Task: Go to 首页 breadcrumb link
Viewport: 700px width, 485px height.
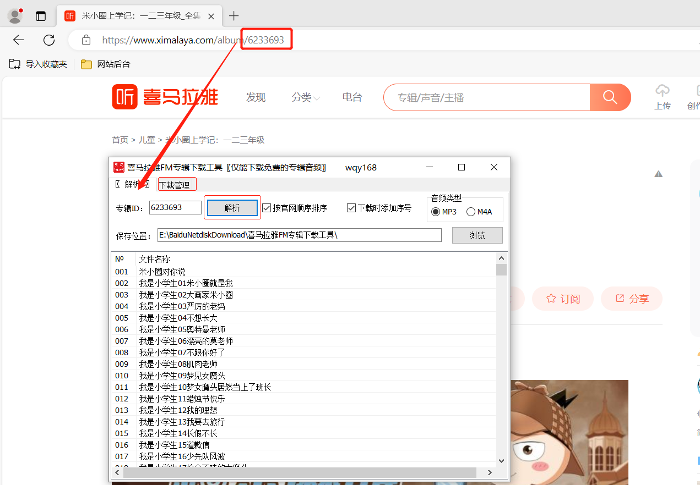Action: 120,140
